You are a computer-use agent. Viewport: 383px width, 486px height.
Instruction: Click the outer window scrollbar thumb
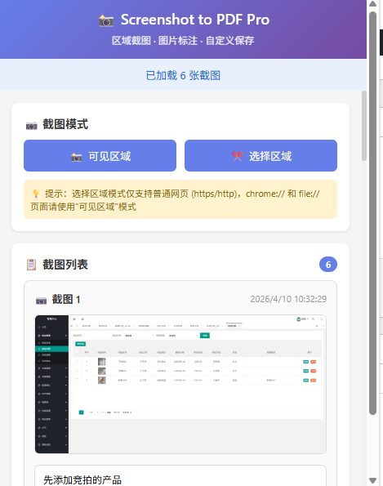[372, 213]
